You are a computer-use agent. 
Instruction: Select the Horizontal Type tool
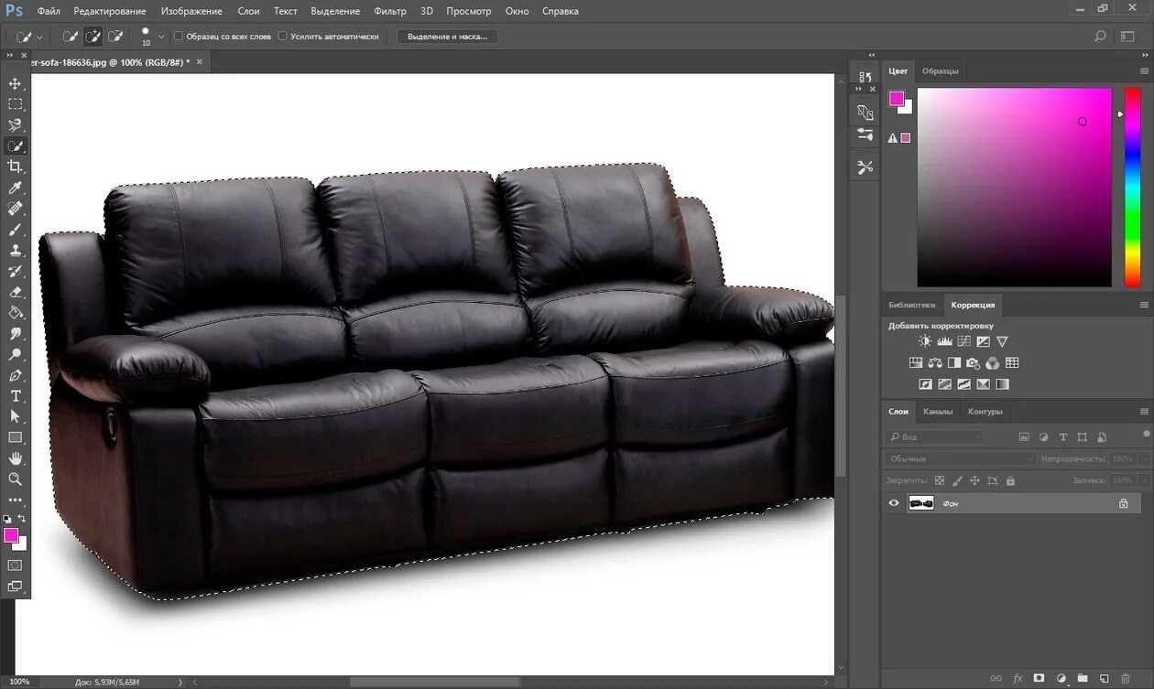15,396
